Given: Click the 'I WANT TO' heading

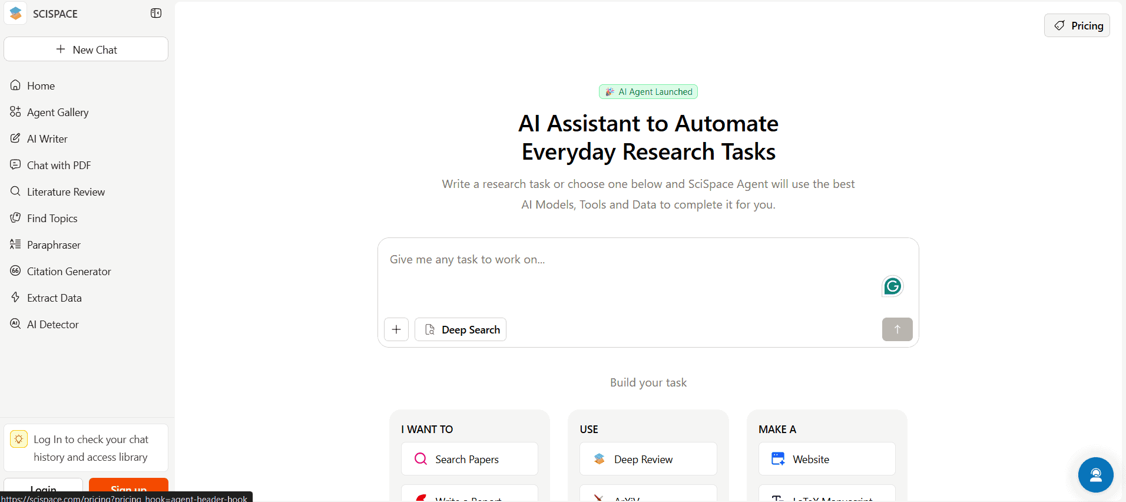Looking at the screenshot, I should point(427,430).
